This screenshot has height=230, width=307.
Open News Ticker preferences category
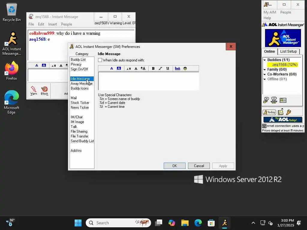80,108
